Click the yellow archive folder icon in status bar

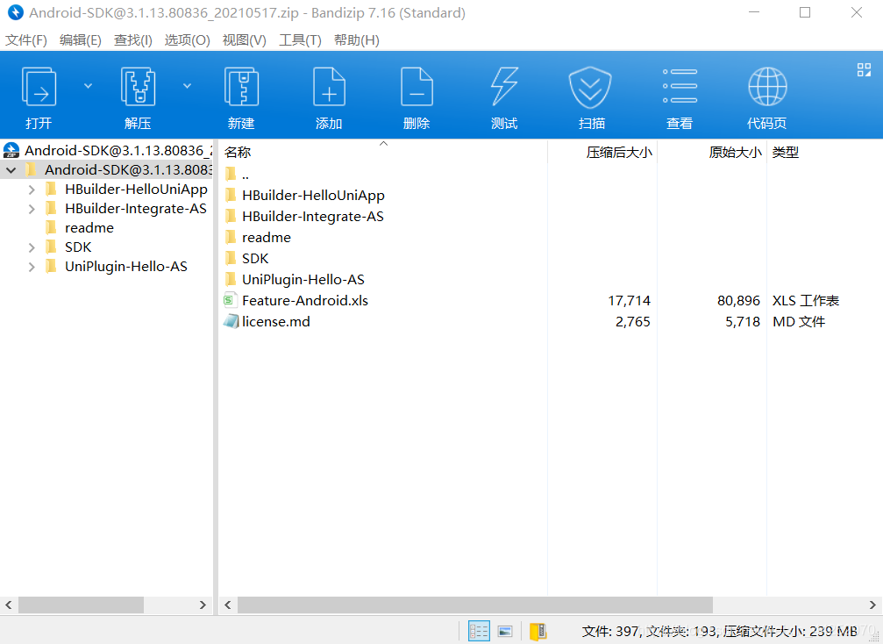538,631
